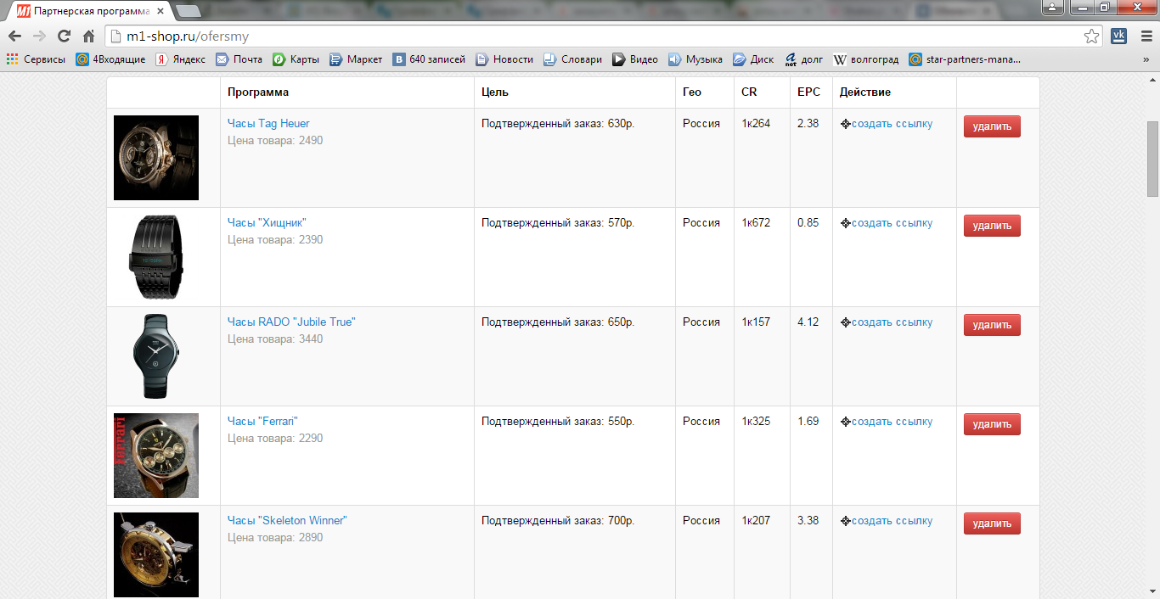Click the browser Forward arrow
Screen dimensions: 1160x599
coord(39,36)
